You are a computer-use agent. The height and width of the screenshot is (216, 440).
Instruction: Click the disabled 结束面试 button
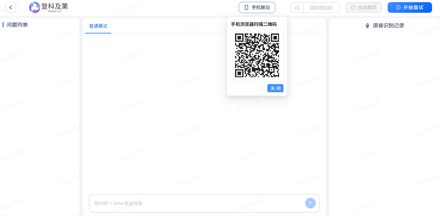pos(364,7)
